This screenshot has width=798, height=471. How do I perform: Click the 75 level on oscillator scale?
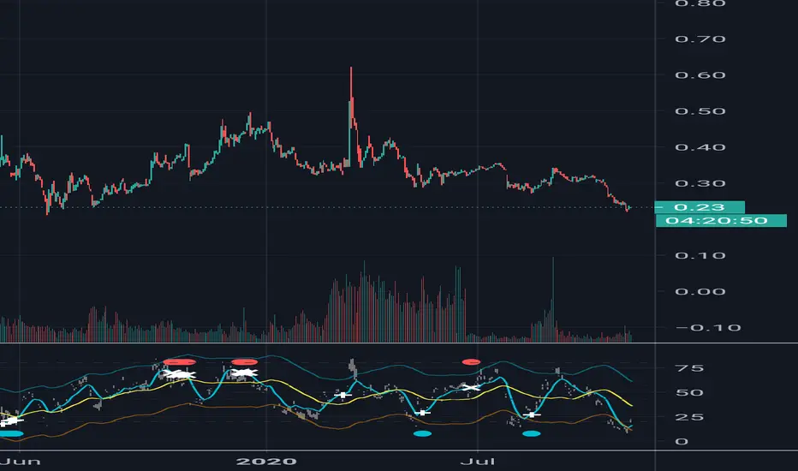(689, 368)
